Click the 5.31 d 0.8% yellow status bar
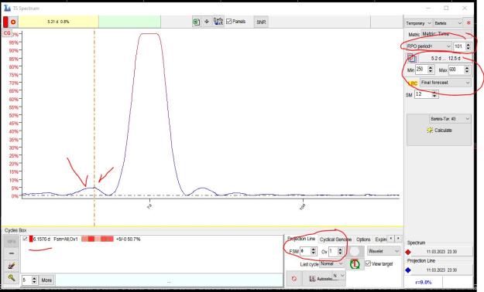This screenshot has width=484, height=292. (58, 22)
